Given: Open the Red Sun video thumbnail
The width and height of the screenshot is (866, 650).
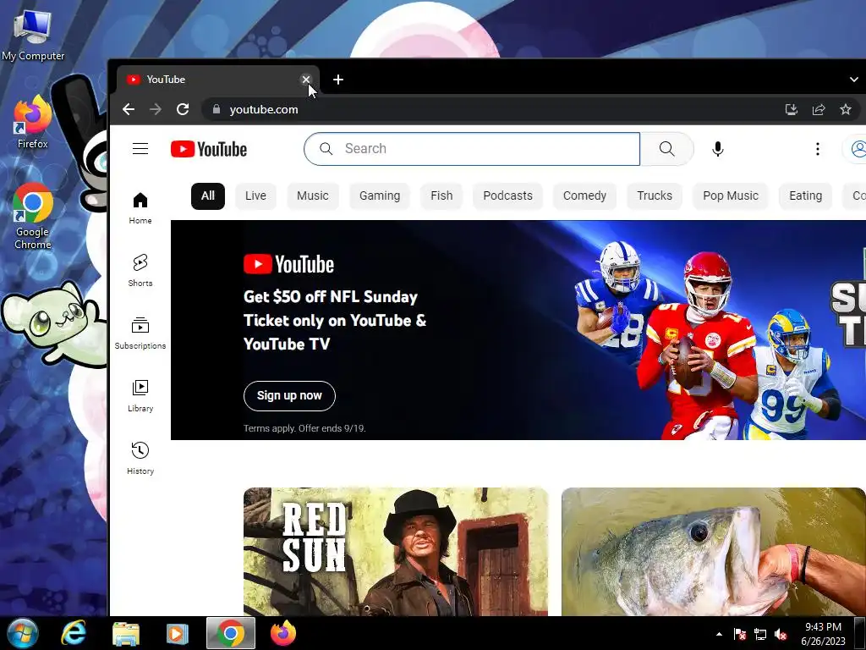Looking at the screenshot, I should [x=396, y=552].
